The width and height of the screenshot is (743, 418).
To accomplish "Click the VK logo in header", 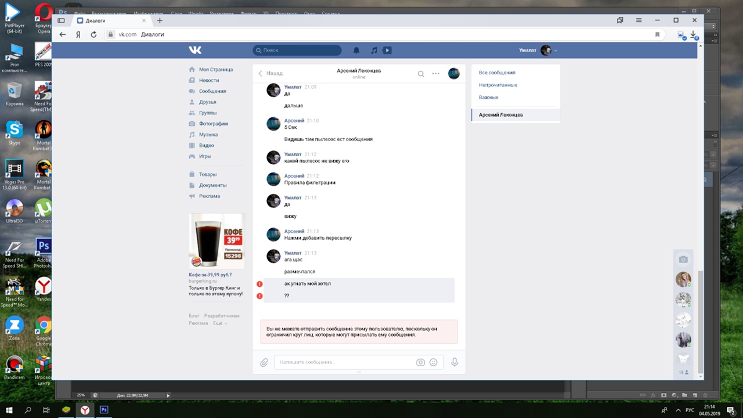I will tap(195, 50).
